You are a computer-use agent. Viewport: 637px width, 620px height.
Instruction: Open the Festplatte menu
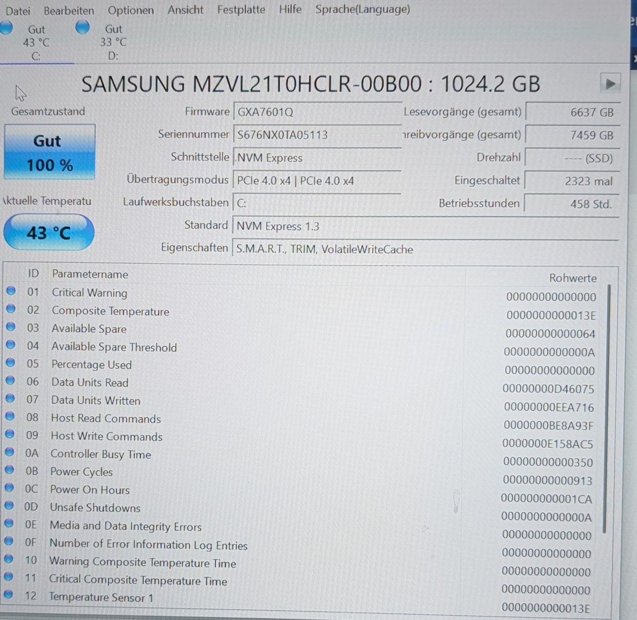241,10
